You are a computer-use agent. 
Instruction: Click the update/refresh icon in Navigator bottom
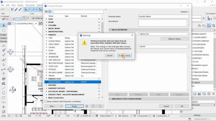click(x=209, y=94)
